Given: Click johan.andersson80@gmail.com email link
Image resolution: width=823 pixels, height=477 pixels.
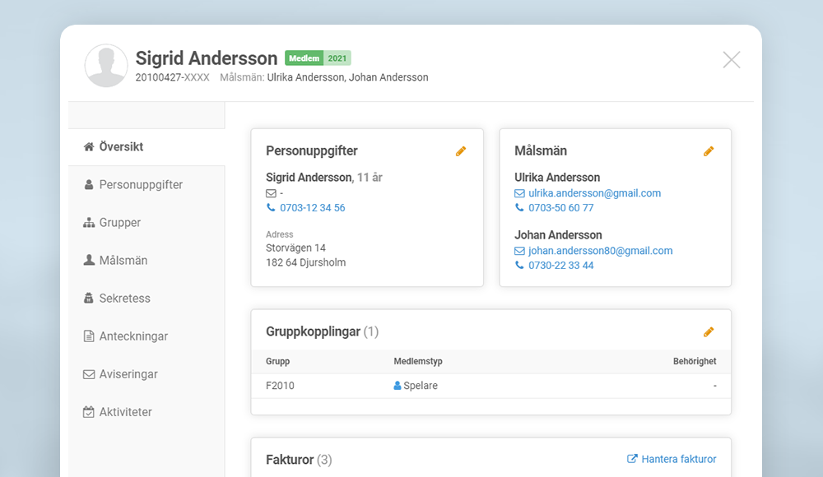Looking at the screenshot, I should 600,251.
